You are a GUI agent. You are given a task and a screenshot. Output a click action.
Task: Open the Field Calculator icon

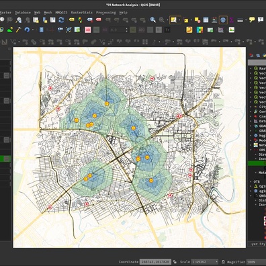coord(214,20)
